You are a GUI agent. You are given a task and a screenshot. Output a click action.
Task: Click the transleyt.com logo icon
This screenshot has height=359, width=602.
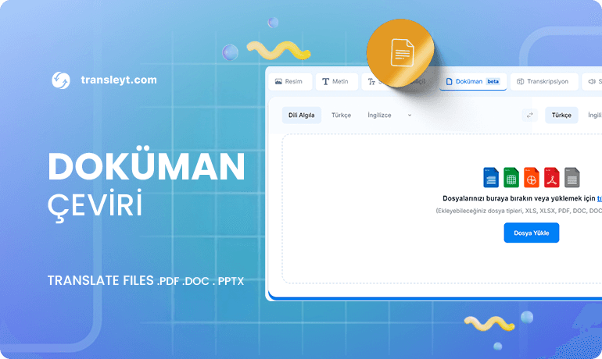pyautogui.click(x=61, y=80)
